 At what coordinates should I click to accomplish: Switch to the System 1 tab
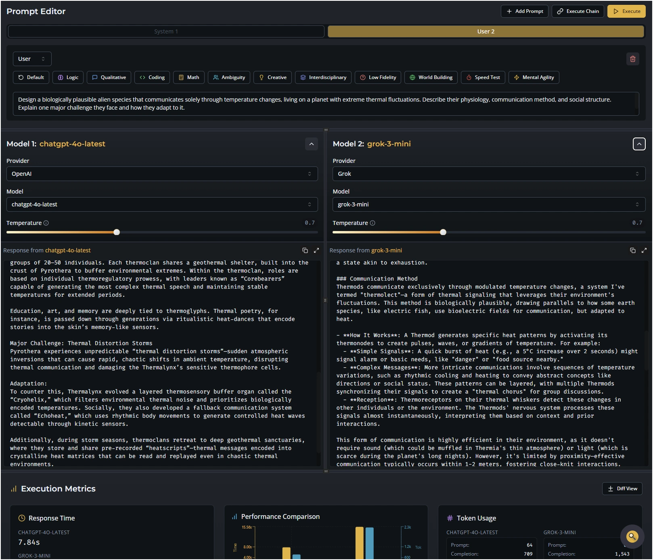coord(166,31)
